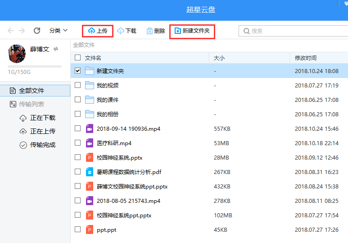This screenshot has width=348, height=243.
Task: Click PDF icon of 暑期课程数据统计分析.pdf
Action: tap(90, 172)
